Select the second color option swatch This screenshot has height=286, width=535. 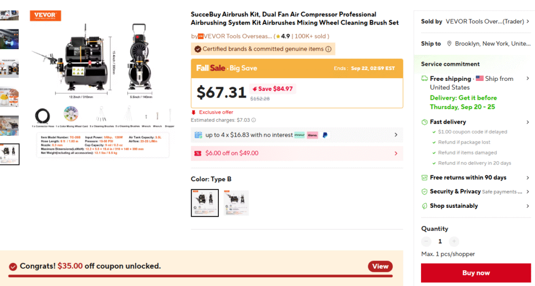[236, 203]
